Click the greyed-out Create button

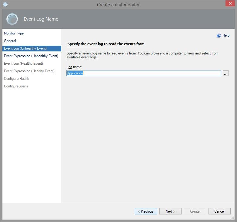click(x=195, y=211)
